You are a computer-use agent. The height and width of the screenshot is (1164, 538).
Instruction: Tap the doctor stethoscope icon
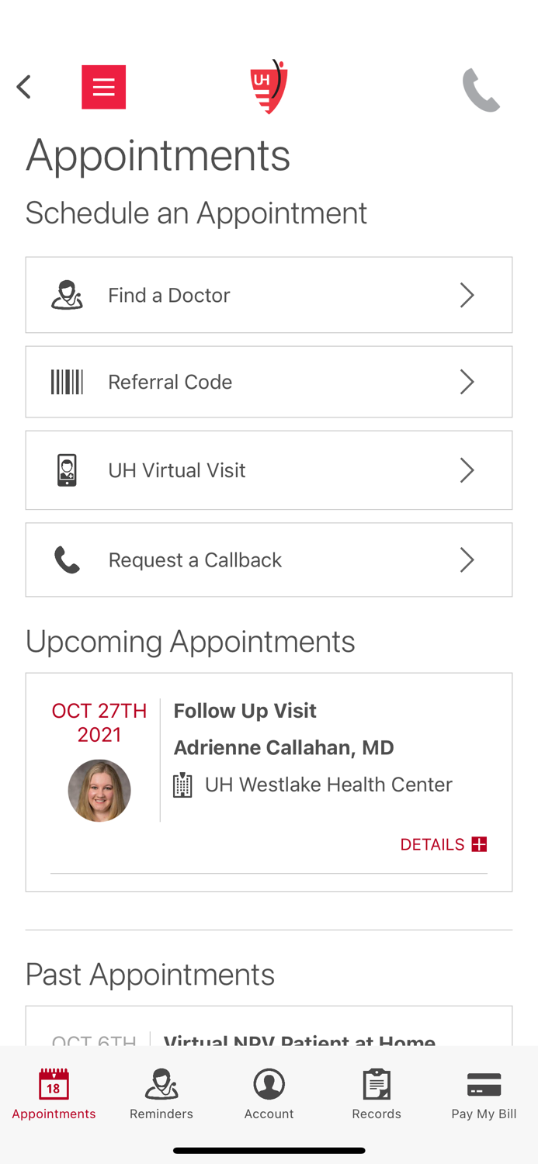pos(67,295)
